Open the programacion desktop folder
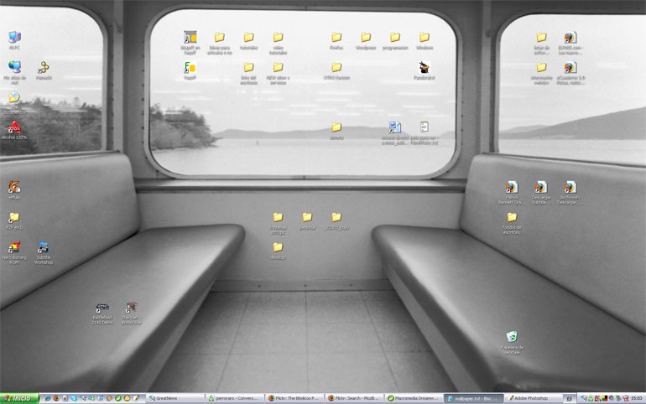Image resolution: width=646 pixels, height=404 pixels. [395, 38]
